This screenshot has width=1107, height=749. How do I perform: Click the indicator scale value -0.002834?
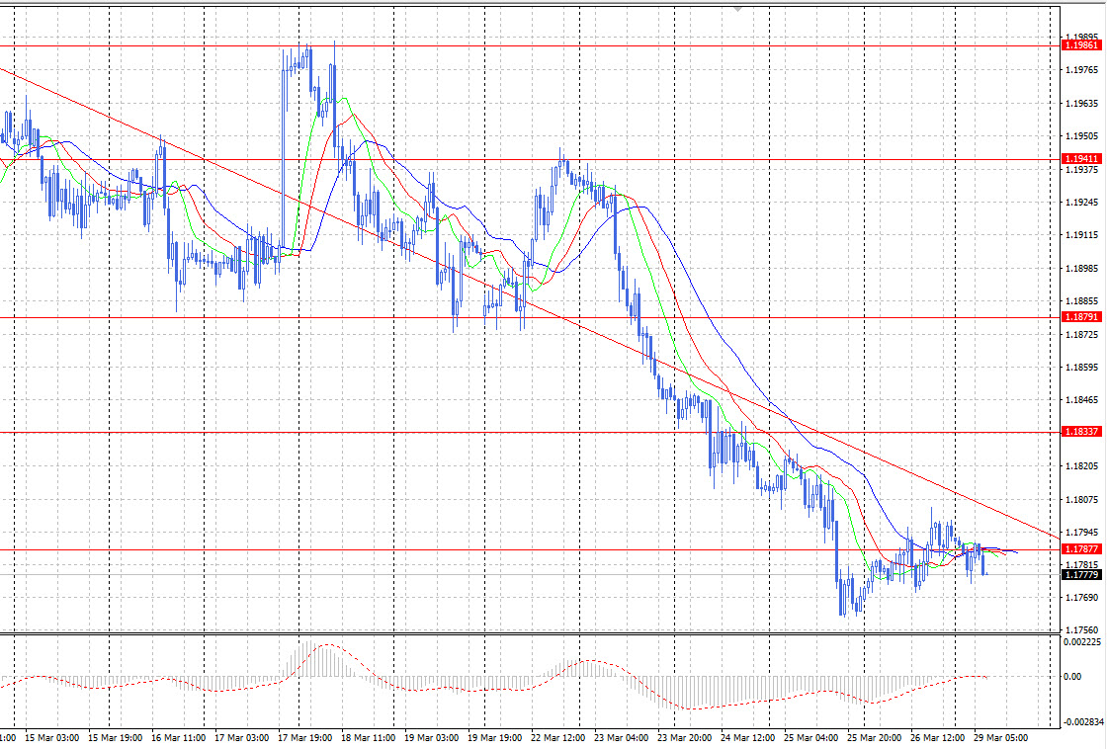click(1083, 721)
